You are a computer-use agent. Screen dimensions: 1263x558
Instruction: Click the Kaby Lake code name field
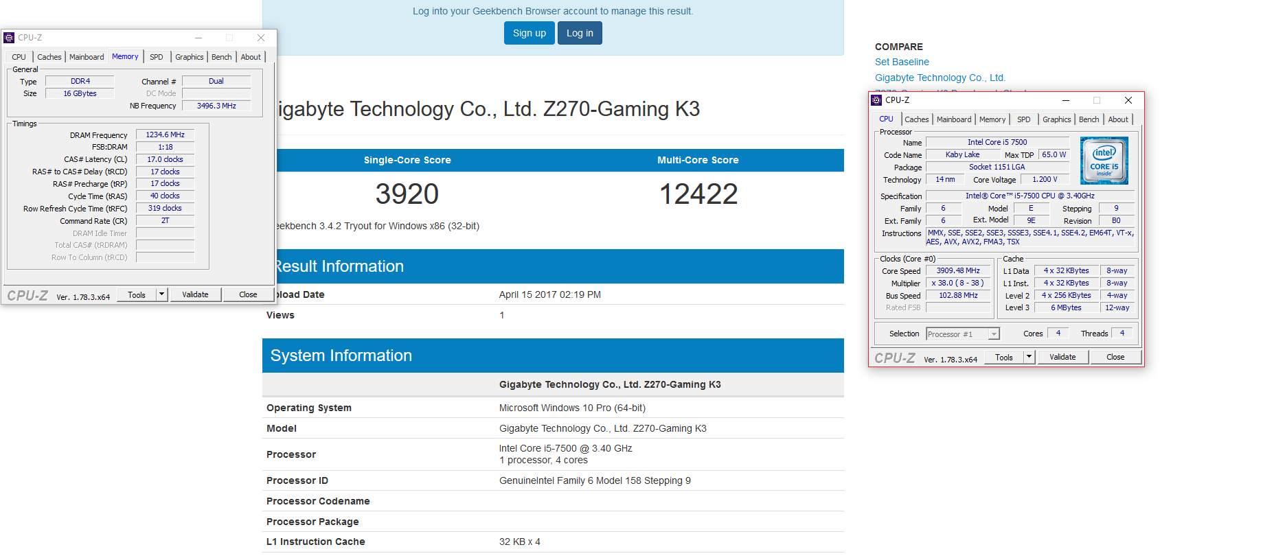point(963,154)
